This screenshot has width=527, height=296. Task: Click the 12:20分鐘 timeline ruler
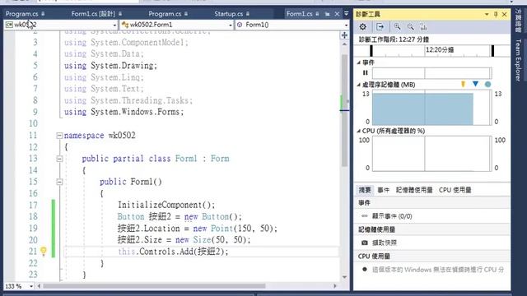(x=440, y=50)
